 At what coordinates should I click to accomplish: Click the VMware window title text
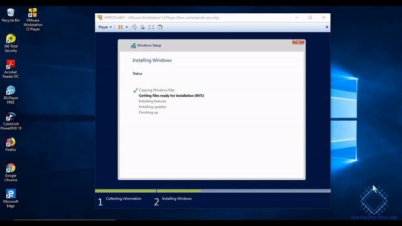click(161, 18)
